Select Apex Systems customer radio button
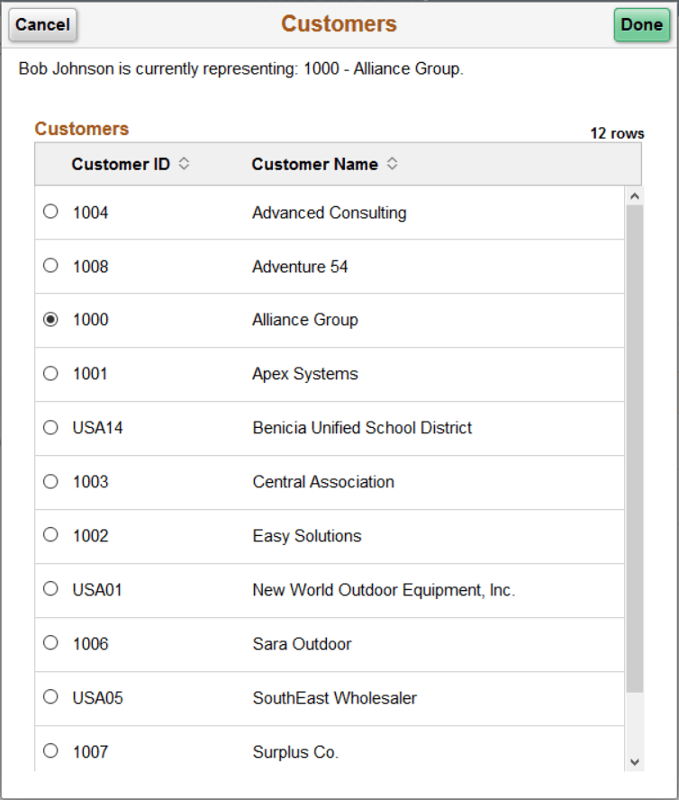The width and height of the screenshot is (679, 800). (50, 373)
